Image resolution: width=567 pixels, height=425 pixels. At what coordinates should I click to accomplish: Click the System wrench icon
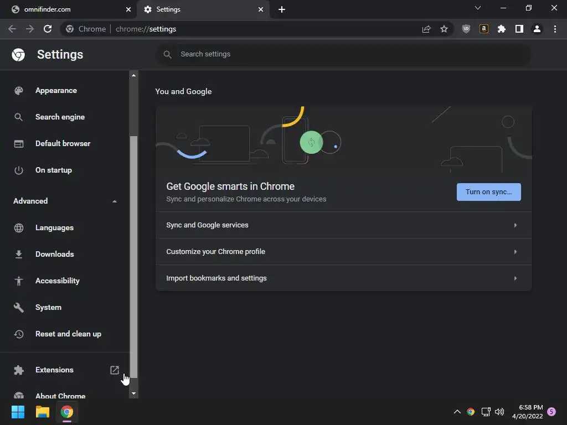click(x=18, y=308)
